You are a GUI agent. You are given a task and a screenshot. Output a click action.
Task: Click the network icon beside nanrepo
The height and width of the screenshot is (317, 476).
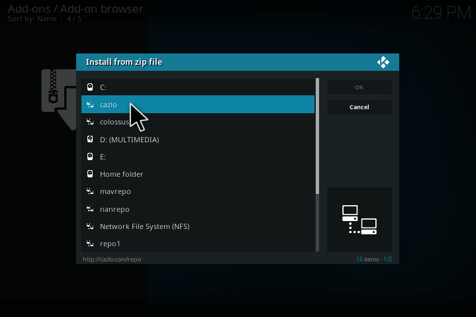90,208
